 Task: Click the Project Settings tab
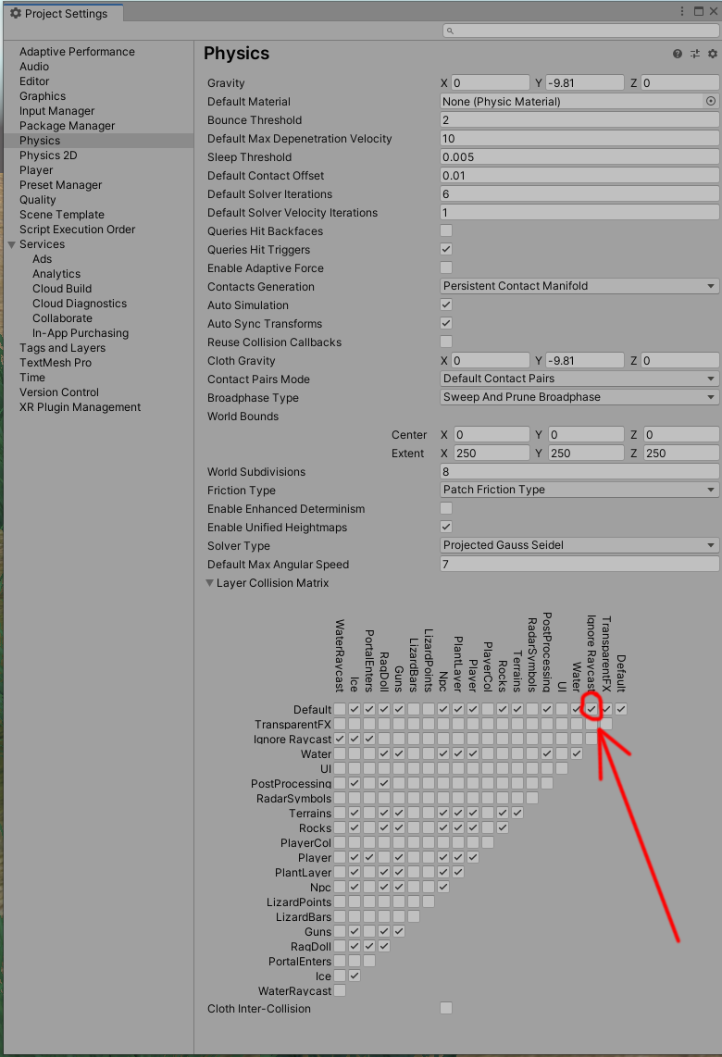point(63,13)
